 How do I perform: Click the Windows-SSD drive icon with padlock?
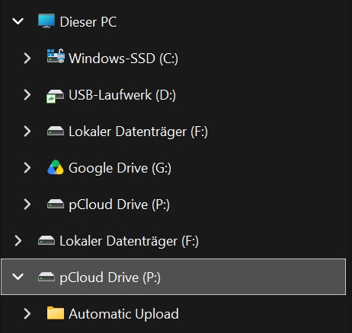coord(56,56)
